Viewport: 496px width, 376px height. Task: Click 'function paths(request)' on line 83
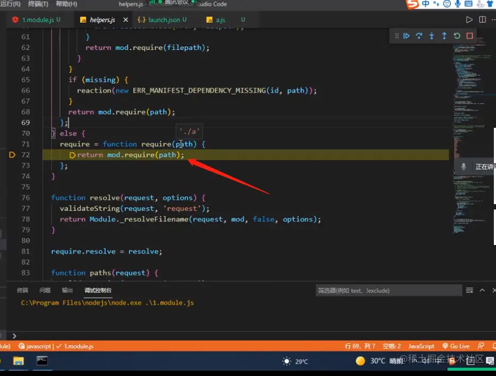[100, 273]
